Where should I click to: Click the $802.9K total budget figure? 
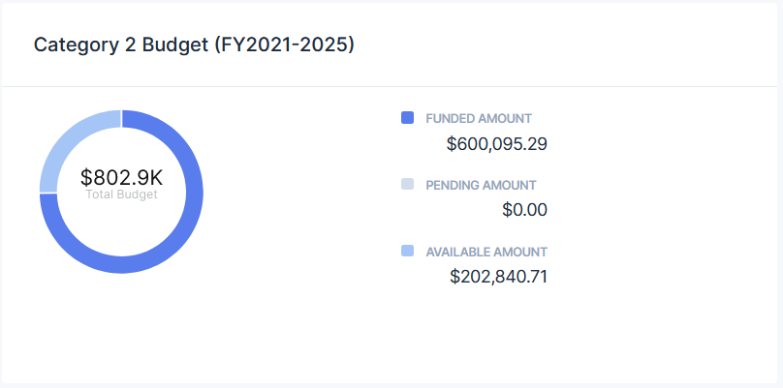coord(121,178)
